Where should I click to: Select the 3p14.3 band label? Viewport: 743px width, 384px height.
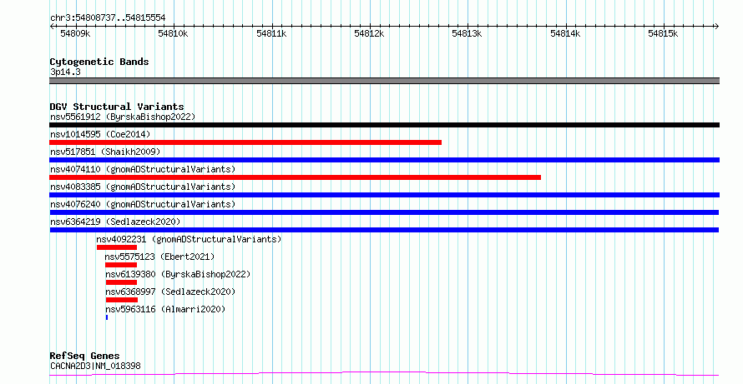coord(65,72)
